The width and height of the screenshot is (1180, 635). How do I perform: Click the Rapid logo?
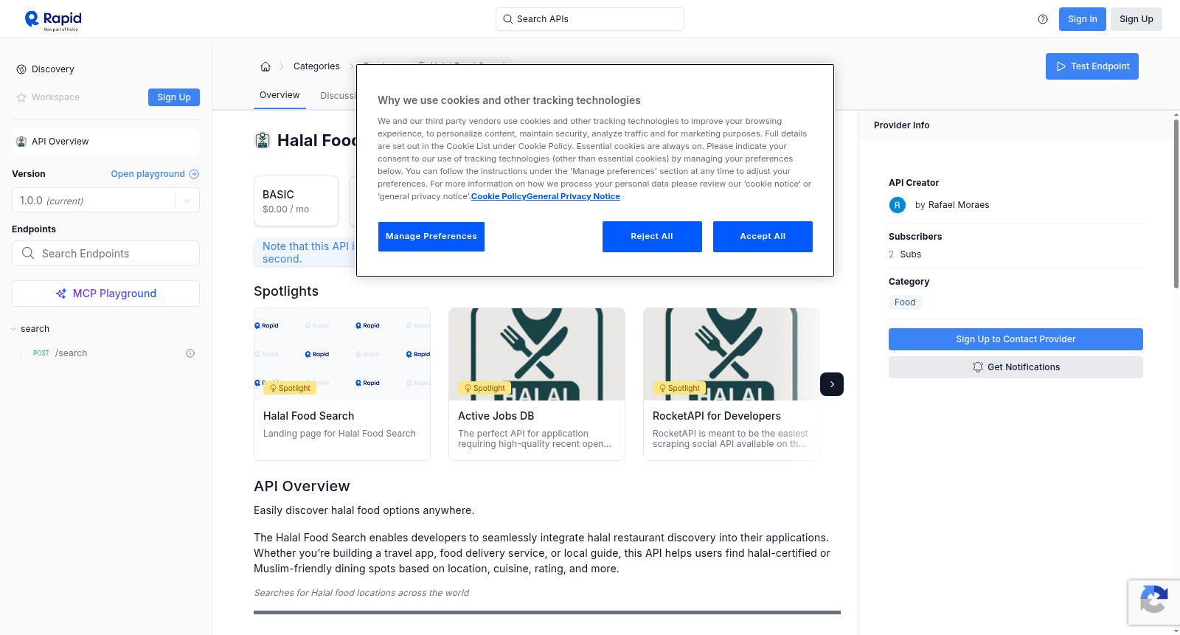click(x=53, y=20)
